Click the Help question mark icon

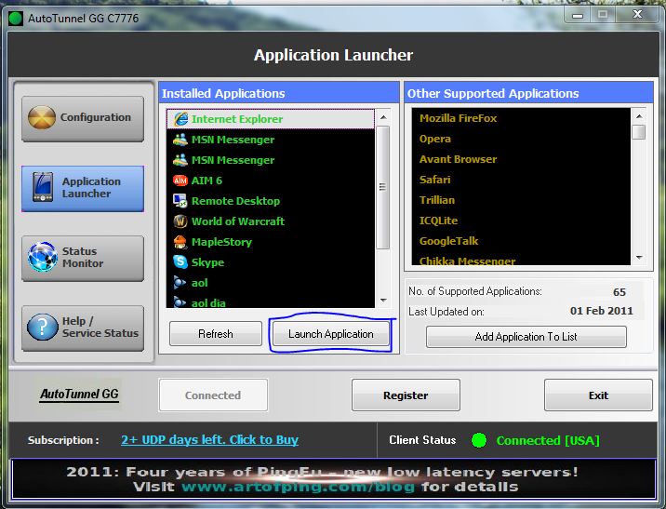(42, 327)
